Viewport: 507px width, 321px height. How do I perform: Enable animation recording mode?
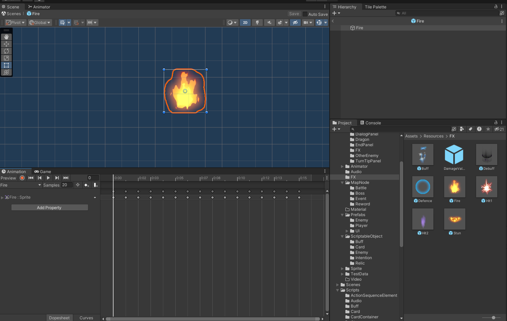(22, 178)
